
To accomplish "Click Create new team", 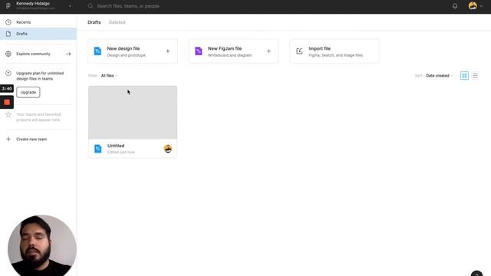I will click(31, 140).
